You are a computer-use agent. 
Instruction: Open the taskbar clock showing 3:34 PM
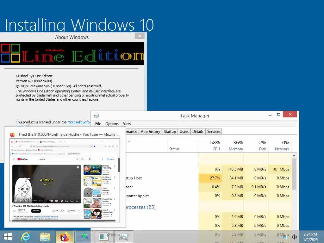tap(310, 237)
